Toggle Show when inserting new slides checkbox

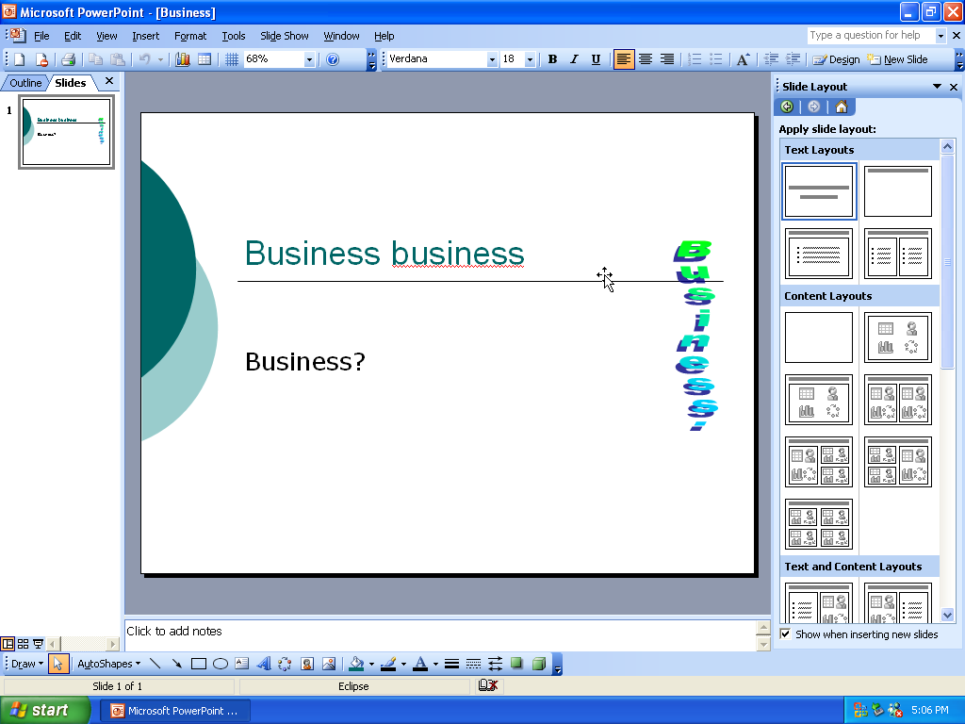coord(785,634)
